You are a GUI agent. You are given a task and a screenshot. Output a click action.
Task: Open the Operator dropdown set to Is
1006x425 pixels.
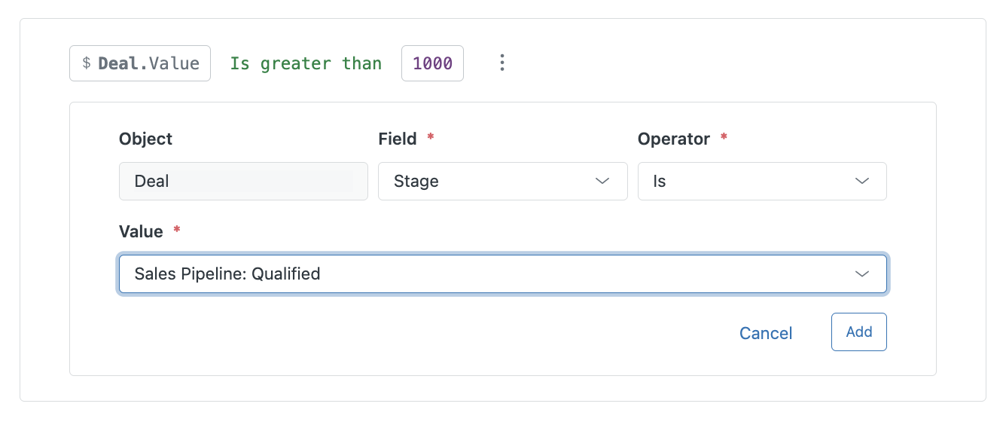[x=761, y=182]
